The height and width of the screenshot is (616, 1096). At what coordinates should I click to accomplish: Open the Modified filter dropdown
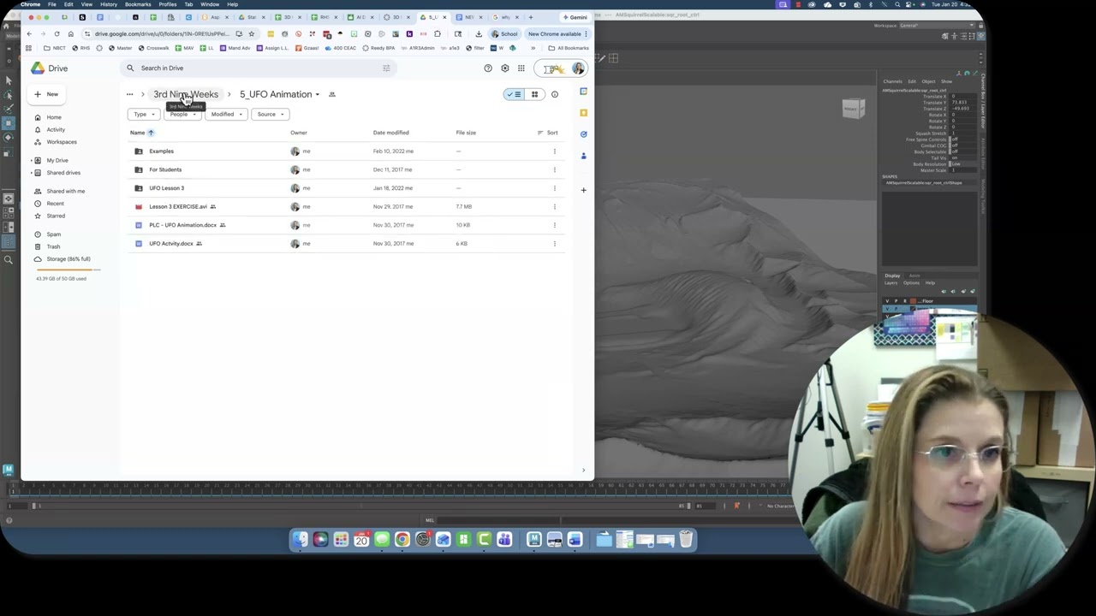[x=226, y=114]
